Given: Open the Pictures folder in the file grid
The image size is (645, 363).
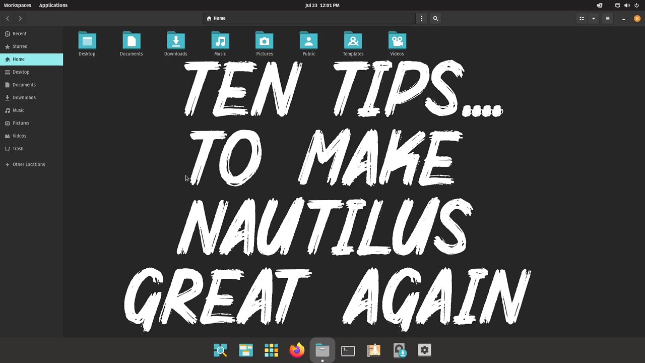Looking at the screenshot, I should coord(264,44).
